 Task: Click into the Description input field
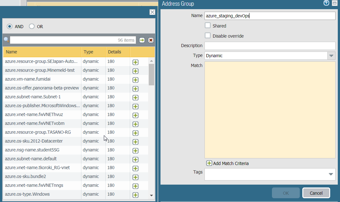pos(270,46)
